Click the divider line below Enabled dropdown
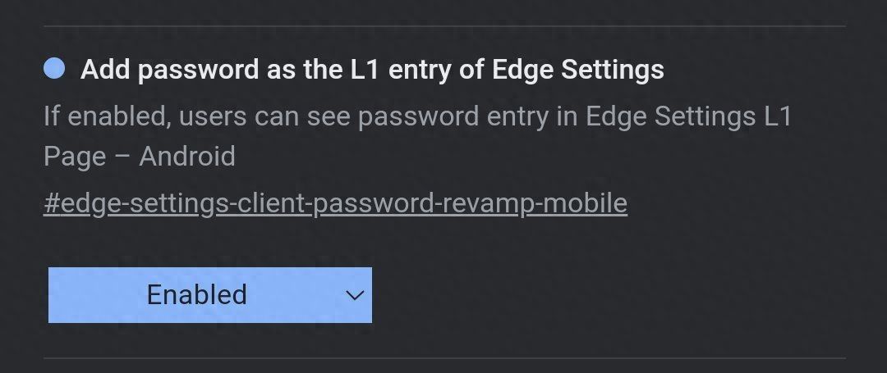Viewport: 887px width, 373px height. [x=444, y=357]
